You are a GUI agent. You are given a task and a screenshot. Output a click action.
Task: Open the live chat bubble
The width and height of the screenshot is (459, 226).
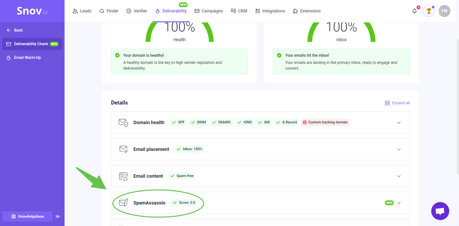click(440, 211)
